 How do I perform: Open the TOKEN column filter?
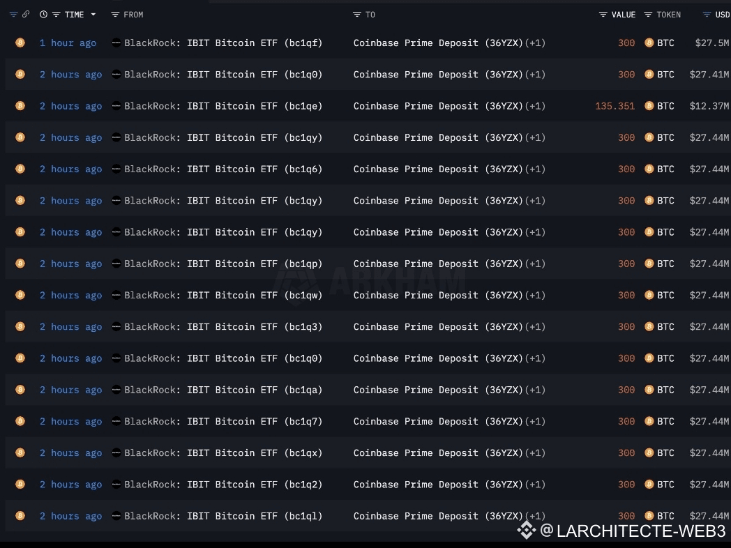click(648, 15)
